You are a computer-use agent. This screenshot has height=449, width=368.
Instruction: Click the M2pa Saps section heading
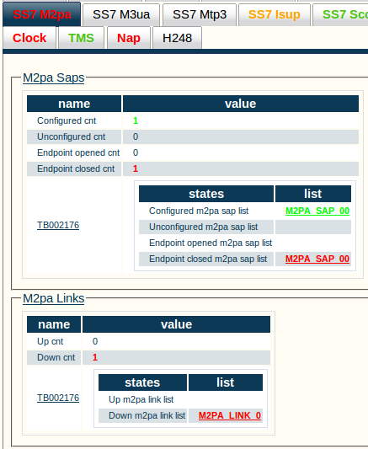coord(54,78)
